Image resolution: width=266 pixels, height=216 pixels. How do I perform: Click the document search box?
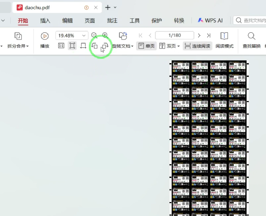pyautogui.click(x=250, y=21)
